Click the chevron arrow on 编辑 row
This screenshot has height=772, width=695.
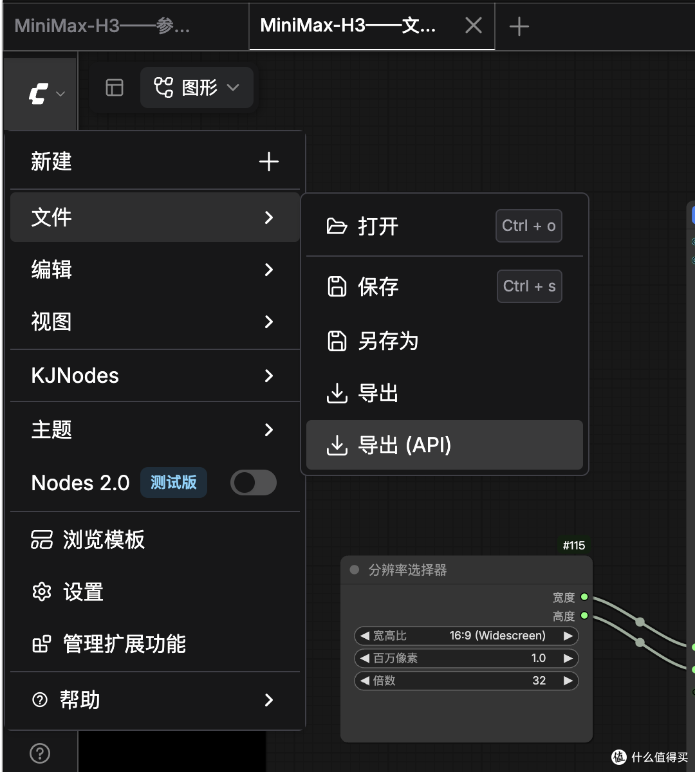(269, 270)
